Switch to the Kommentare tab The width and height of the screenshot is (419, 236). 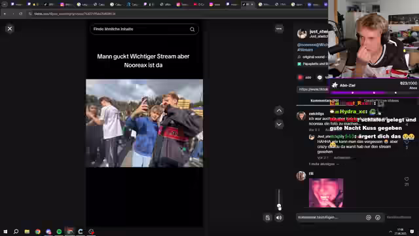pyautogui.click(x=323, y=100)
